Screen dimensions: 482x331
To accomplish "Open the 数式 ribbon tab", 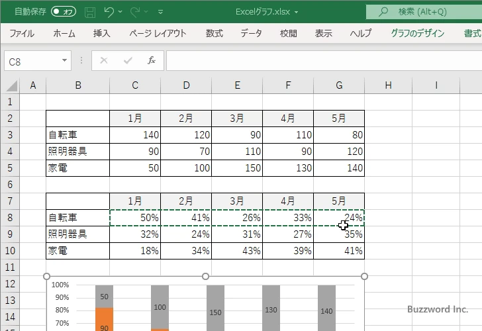I will point(215,33).
